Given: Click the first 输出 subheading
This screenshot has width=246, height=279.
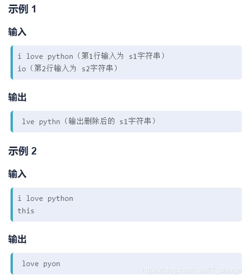Looking at the screenshot, I should pos(17,97).
